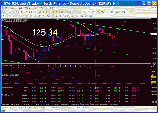The width and height of the screenshot is (158, 113).
Task: Show the Market Watch window
Action: point(17,12)
